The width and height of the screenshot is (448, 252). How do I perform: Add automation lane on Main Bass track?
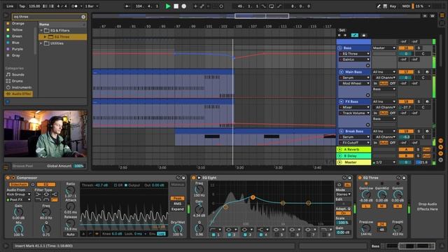pos(367,95)
